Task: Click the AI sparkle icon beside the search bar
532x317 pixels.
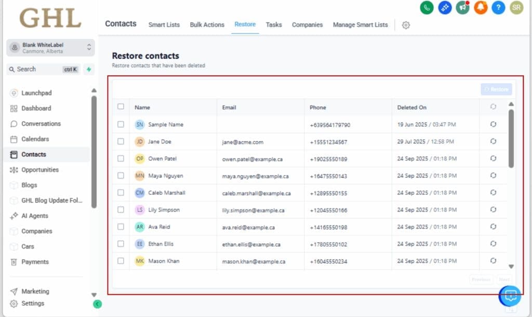Action: (x=88, y=69)
